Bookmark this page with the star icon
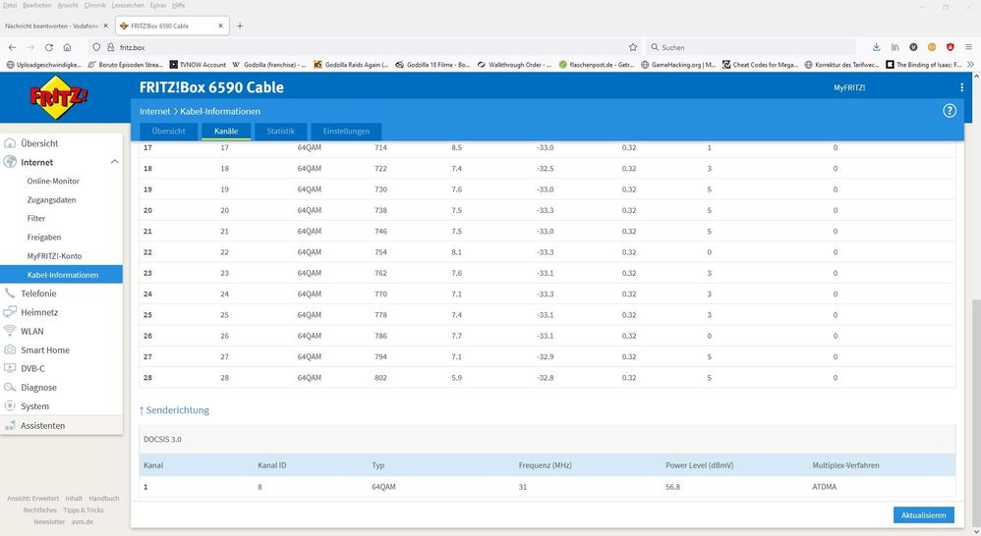Screen dimensions: 981x536 point(633,47)
